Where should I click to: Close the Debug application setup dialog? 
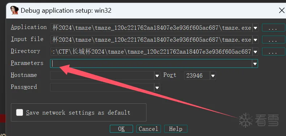282,11
